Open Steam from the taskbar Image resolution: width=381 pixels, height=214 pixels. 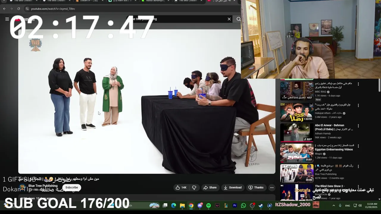(x=261, y=205)
